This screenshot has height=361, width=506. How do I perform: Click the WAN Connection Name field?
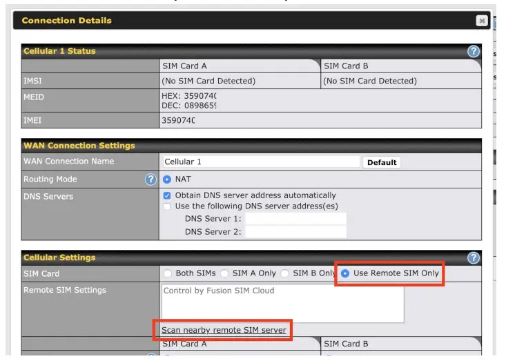(x=261, y=162)
